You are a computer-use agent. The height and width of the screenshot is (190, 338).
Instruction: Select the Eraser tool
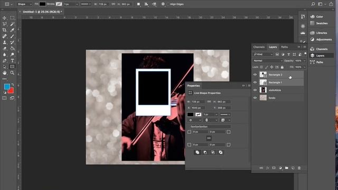click(4, 49)
